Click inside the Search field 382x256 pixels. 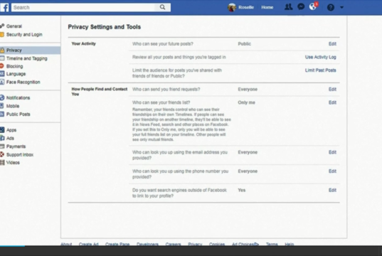click(x=83, y=7)
